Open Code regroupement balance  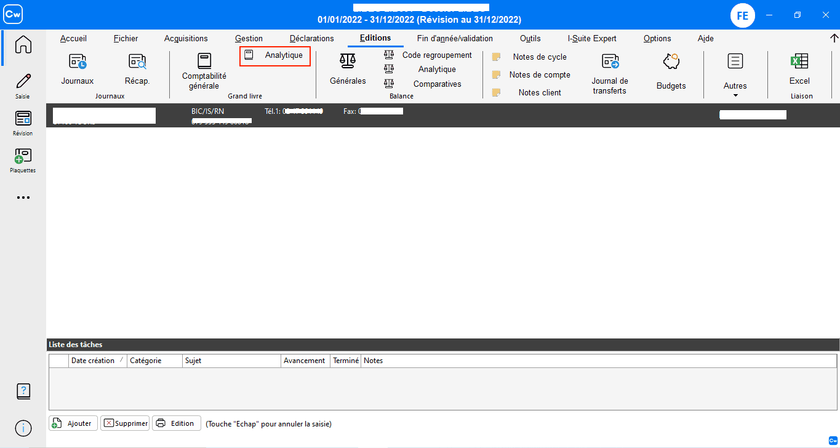coord(428,55)
